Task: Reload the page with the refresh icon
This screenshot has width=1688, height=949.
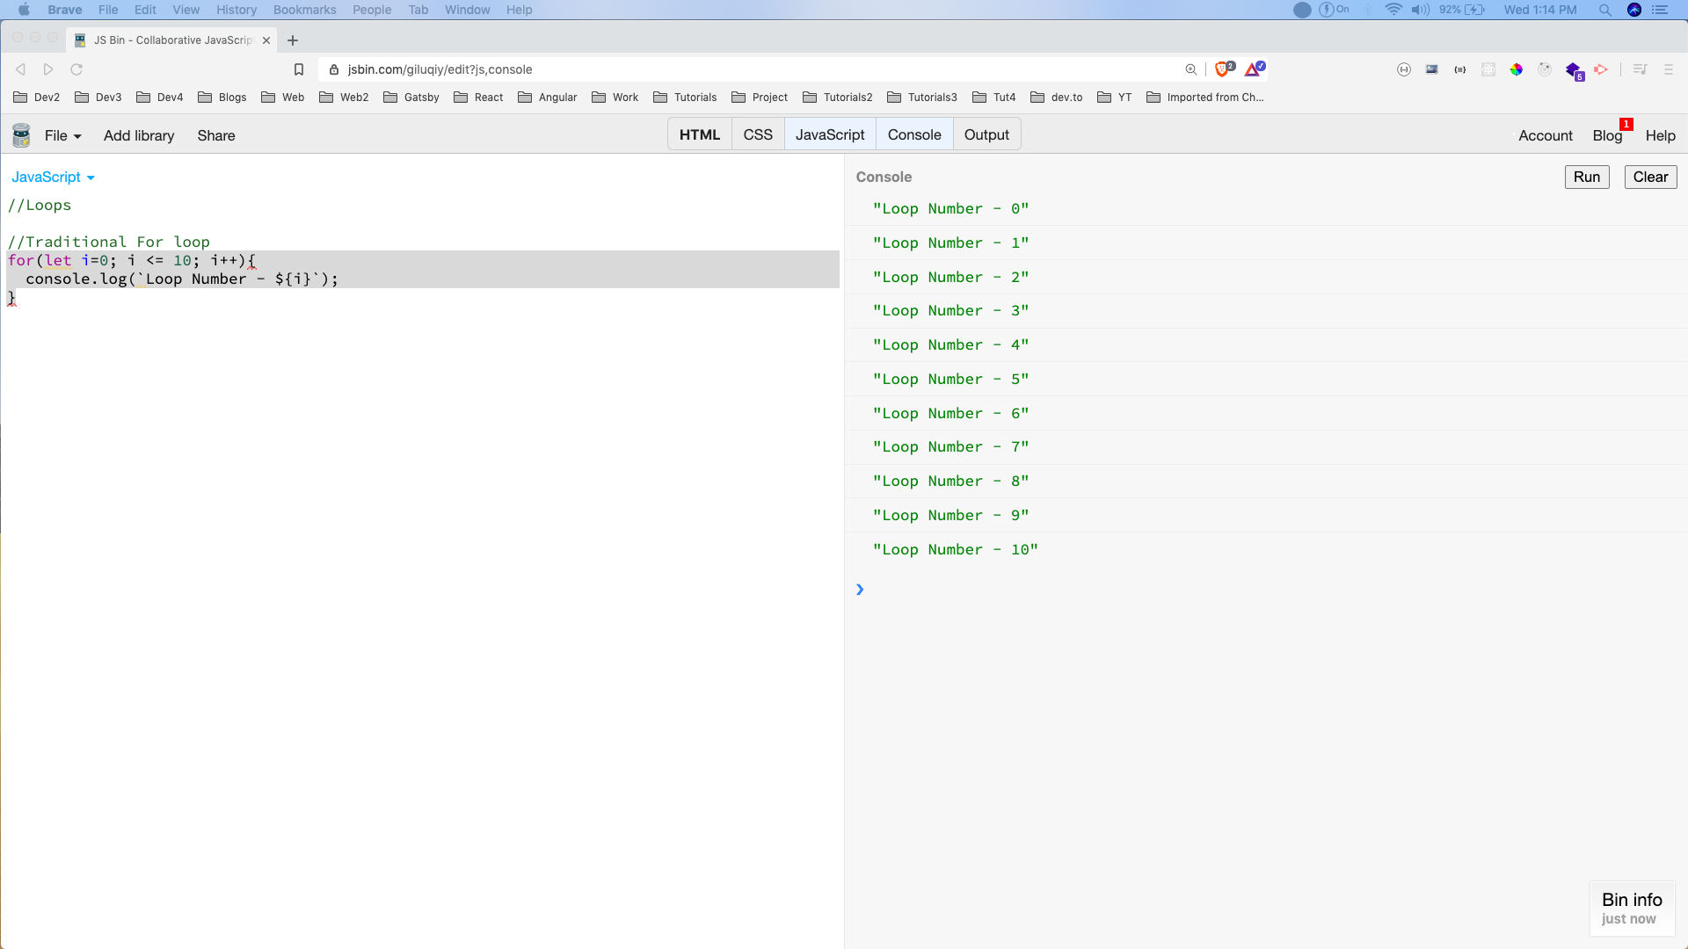Action: [x=76, y=69]
